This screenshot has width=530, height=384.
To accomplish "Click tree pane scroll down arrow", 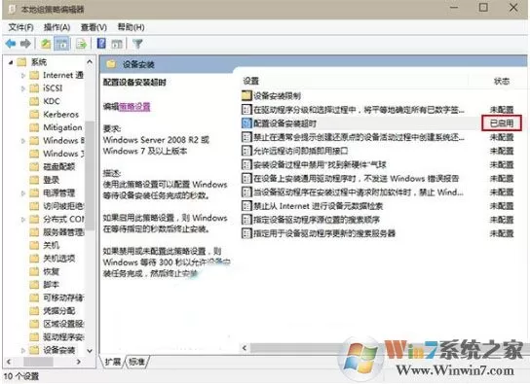I will [x=90, y=351].
